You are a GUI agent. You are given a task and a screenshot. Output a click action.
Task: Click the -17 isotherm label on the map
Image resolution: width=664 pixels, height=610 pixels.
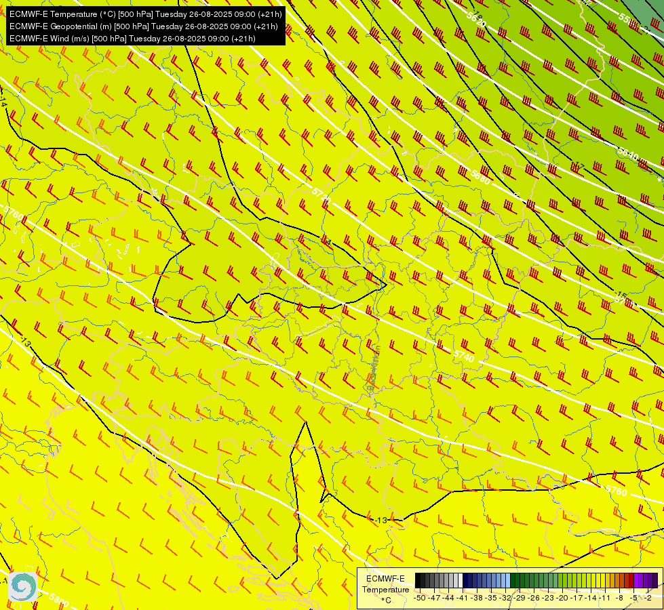(x=578, y=166)
